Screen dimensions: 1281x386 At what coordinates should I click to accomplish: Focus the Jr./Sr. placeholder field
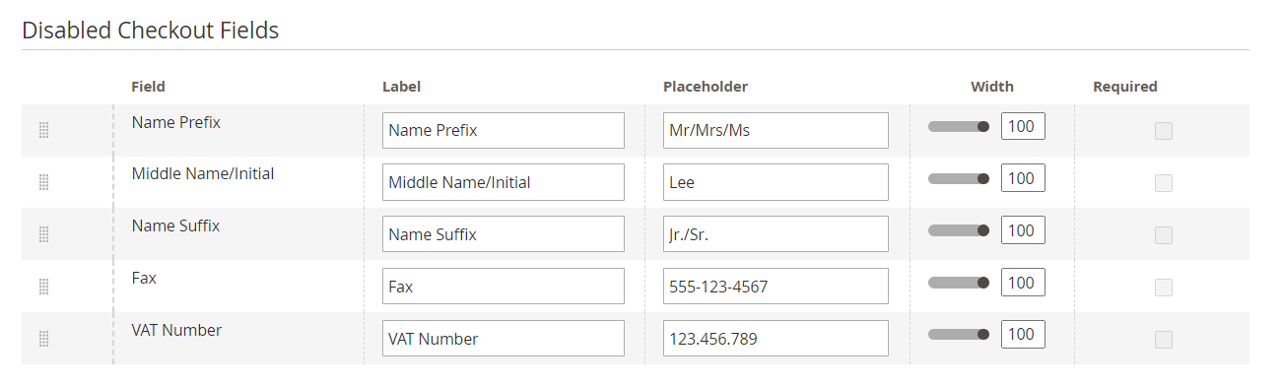click(x=775, y=234)
